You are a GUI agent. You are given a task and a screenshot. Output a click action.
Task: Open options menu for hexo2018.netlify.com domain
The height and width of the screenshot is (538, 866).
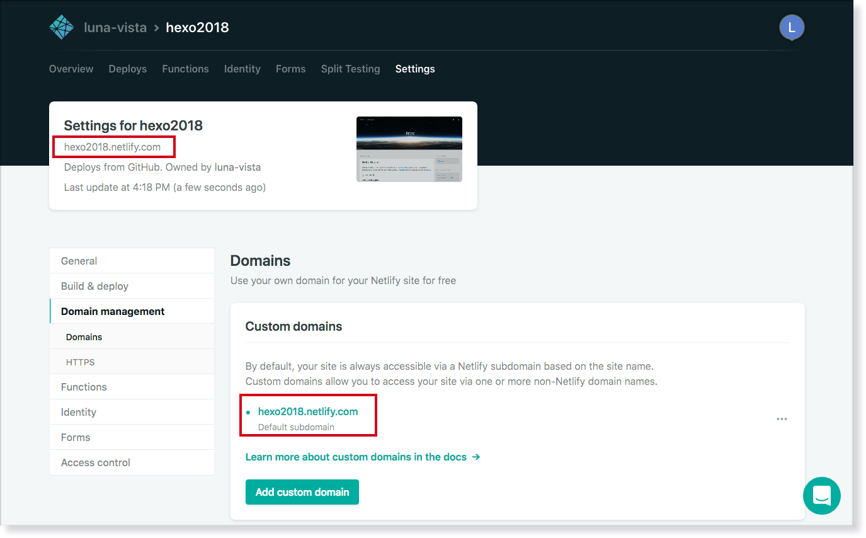(782, 419)
